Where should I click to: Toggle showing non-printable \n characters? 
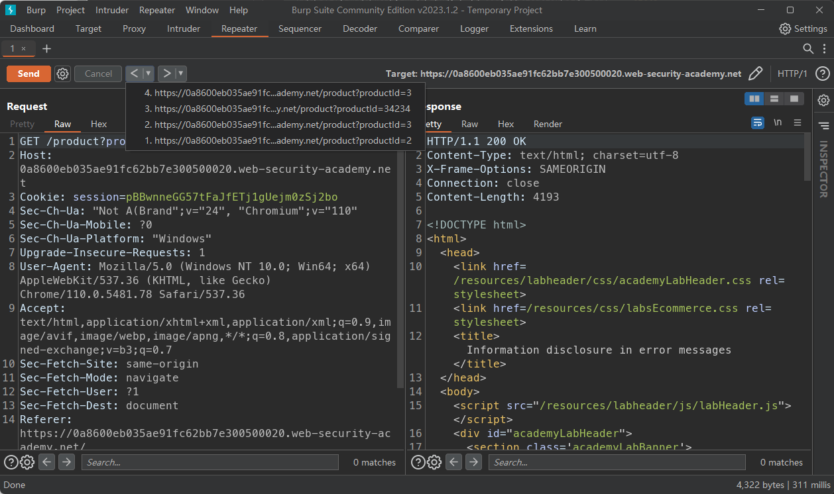(x=778, y=123)
